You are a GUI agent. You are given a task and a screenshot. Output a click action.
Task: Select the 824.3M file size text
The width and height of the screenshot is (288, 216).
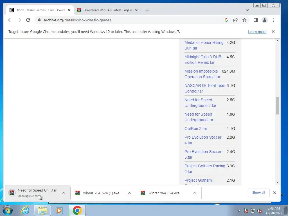tap(228, 71)
